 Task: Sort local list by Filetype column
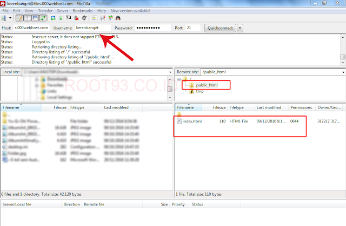(x=85, y=107)
